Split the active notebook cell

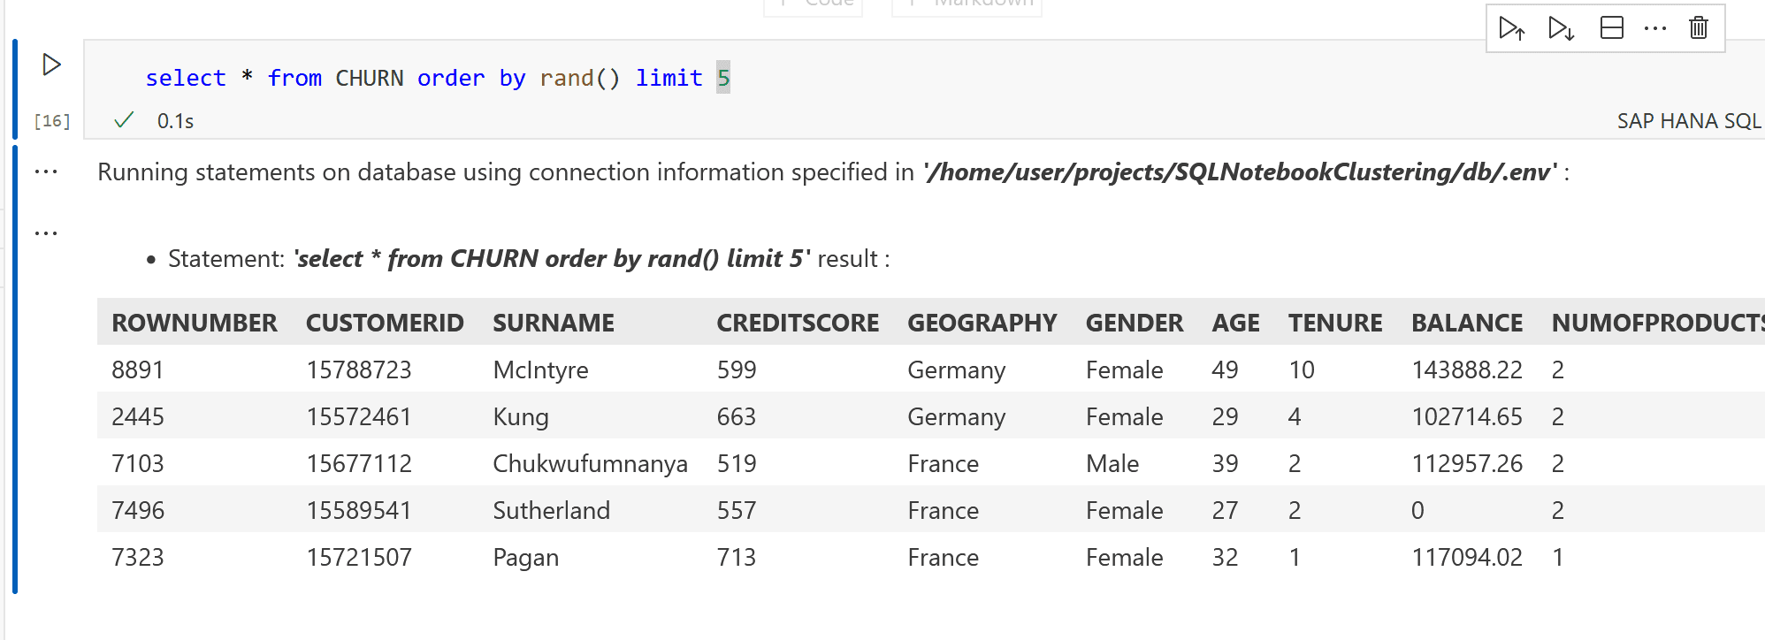click(x=1612, y=27)
